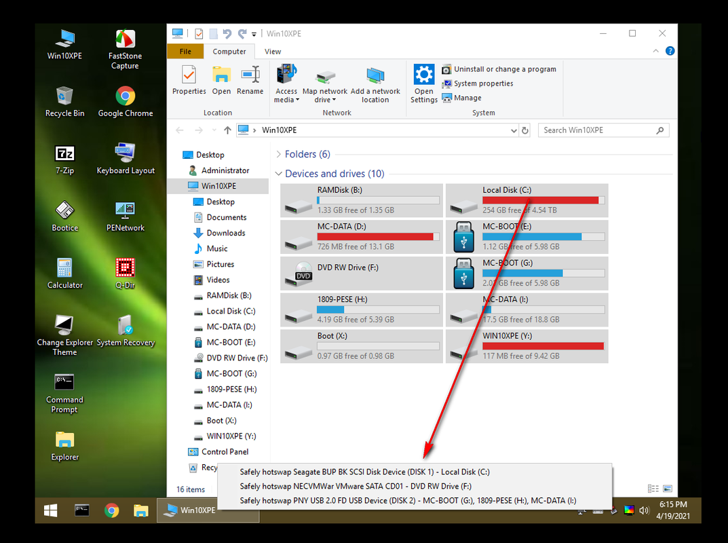The image size is (728, 543).
Task: Open the Access media dropdown
Action: click(286, 84)
